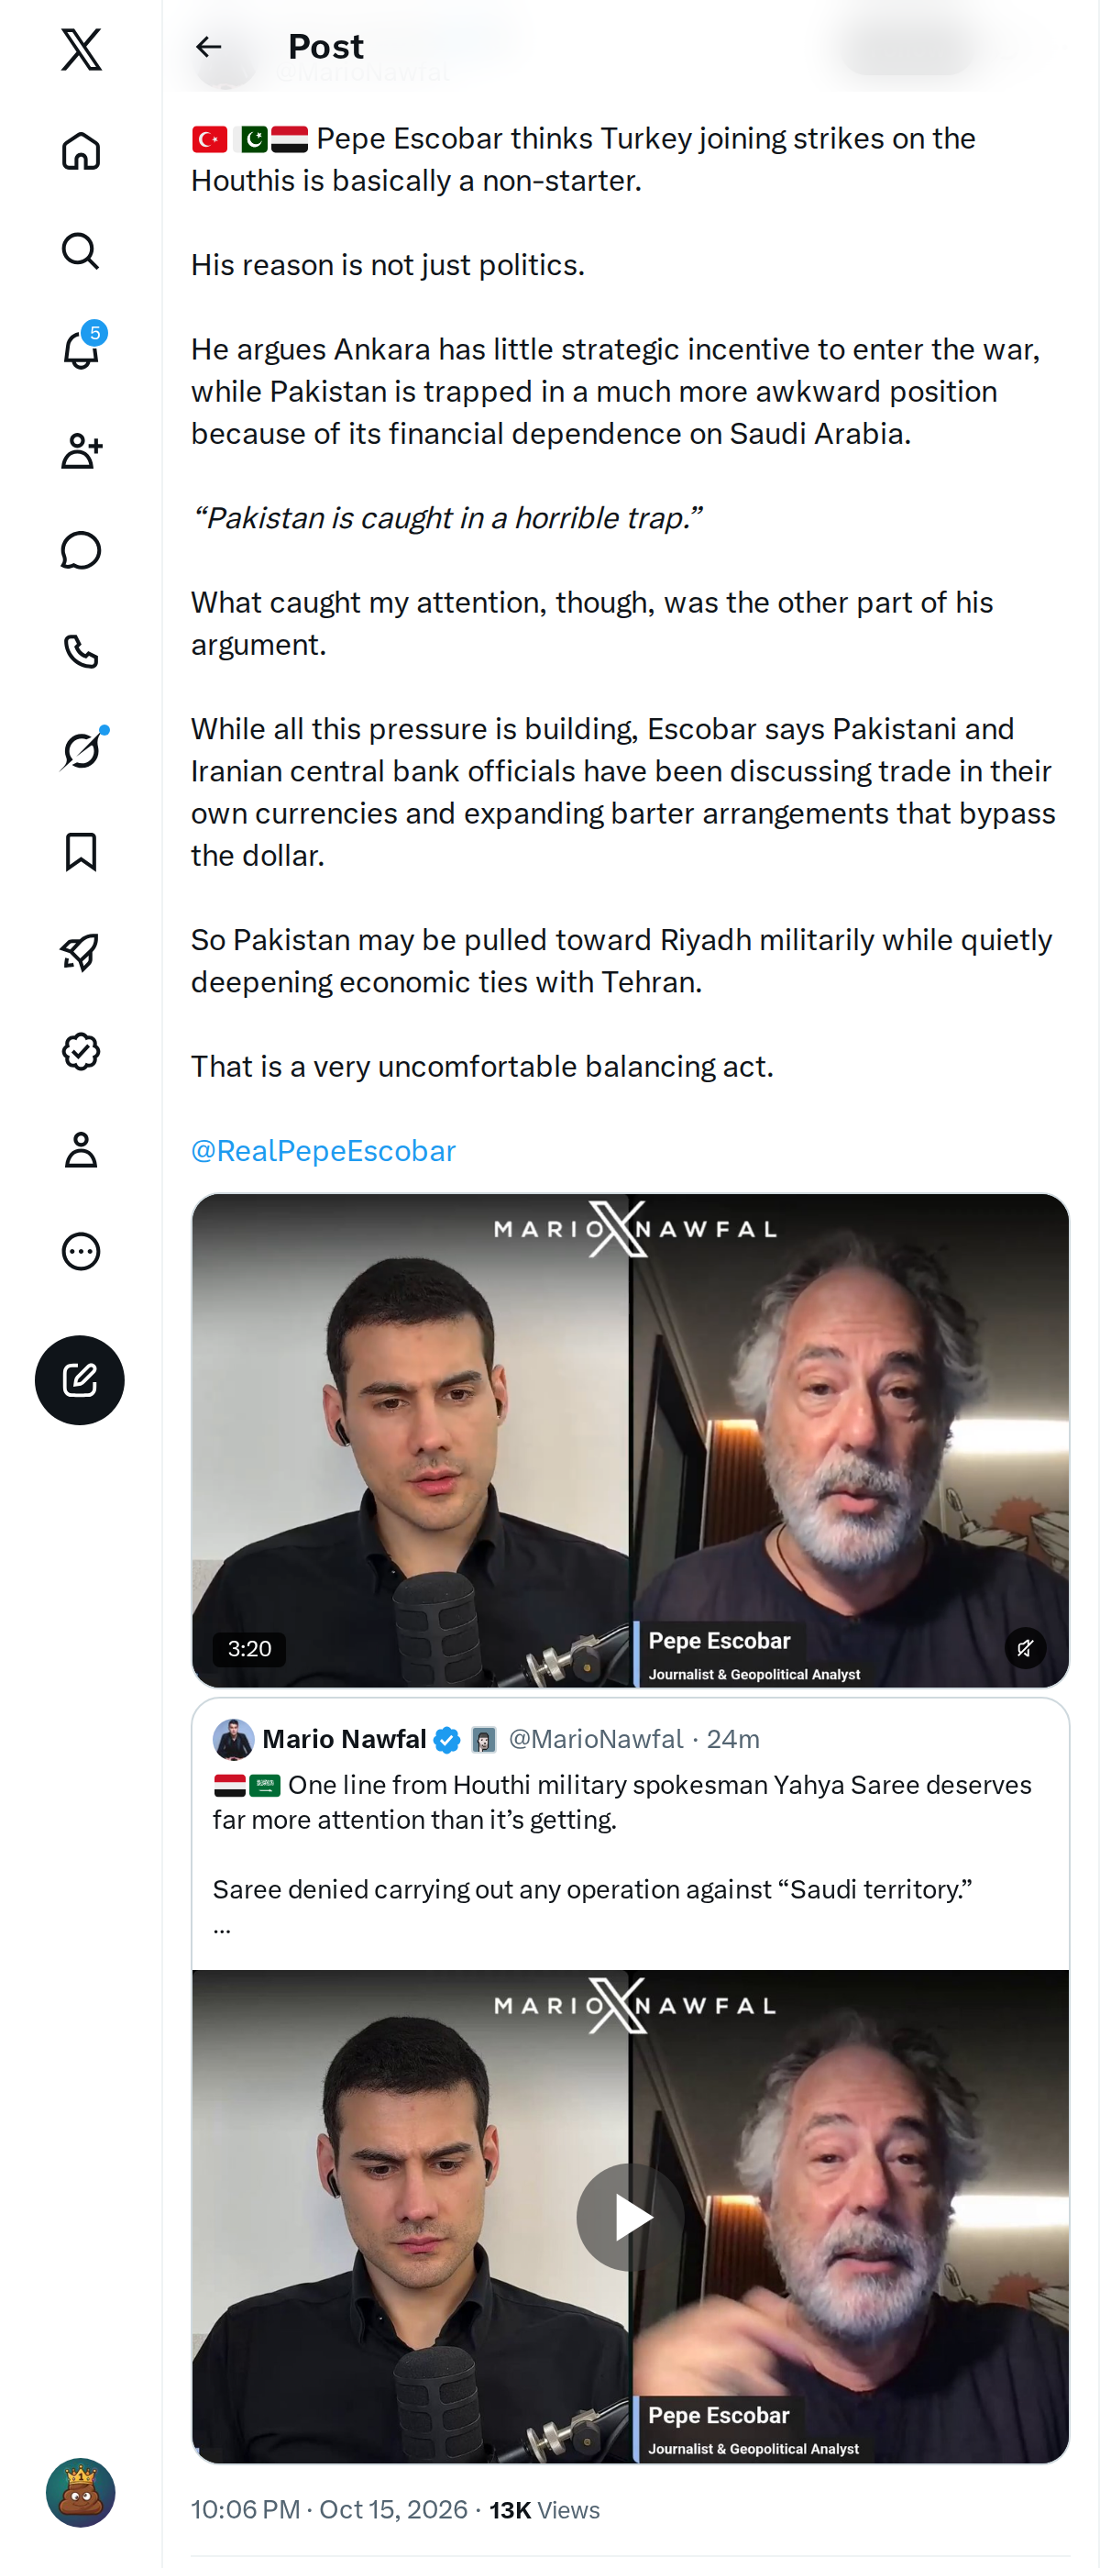
Task: Open account menu via crown avatar
Action: click(81, 2493)
